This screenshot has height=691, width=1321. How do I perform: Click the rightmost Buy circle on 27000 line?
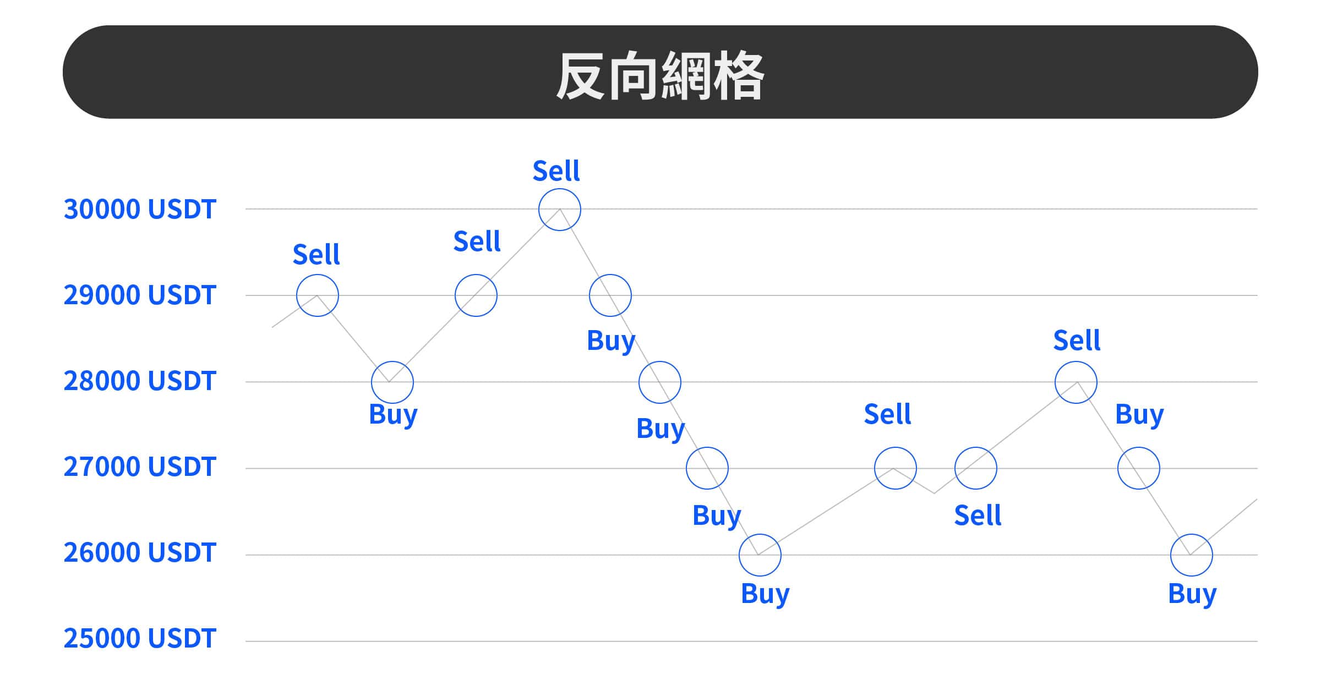click(x=1139, y=468)
